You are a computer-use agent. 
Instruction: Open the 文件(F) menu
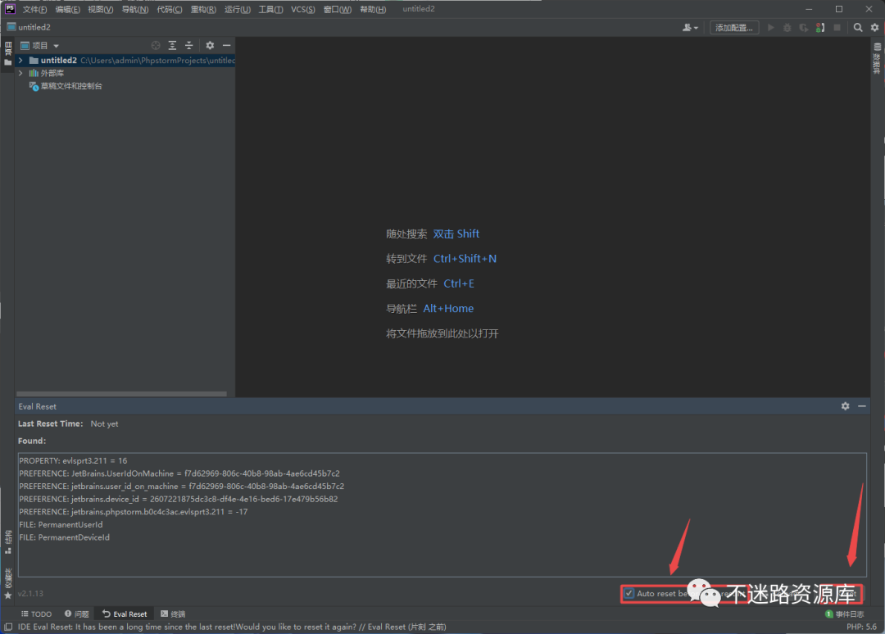point(34,9)
